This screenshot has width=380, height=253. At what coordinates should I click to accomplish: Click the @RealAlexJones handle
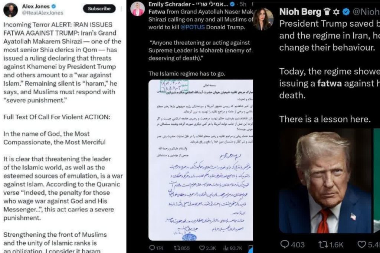tap(43, 13)
